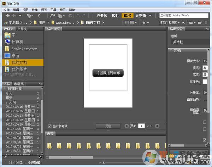212x167 pixels.
Task: Enable the first unchecked checkbox under 缩略图
Action: pos(205,122)
